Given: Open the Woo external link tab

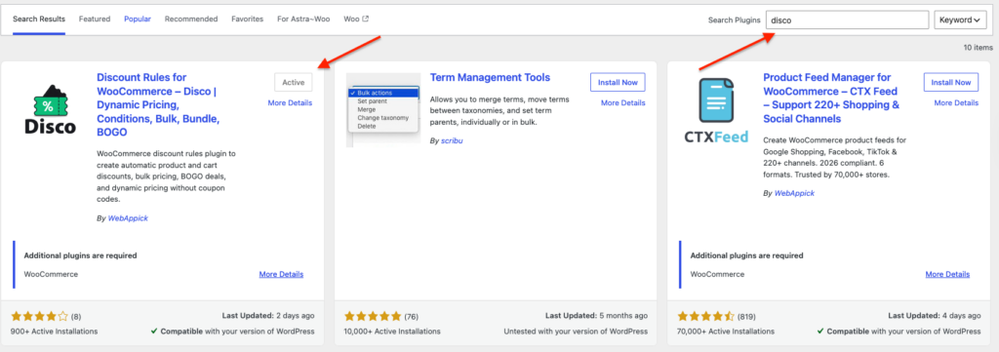Looking at the screenshot, I should [x=356, y=20].
